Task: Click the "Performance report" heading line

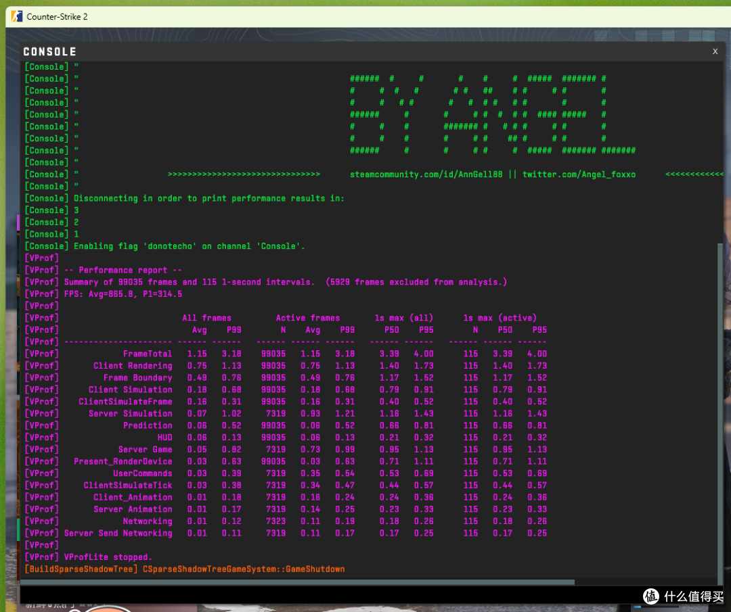Action: coord(123,270)
